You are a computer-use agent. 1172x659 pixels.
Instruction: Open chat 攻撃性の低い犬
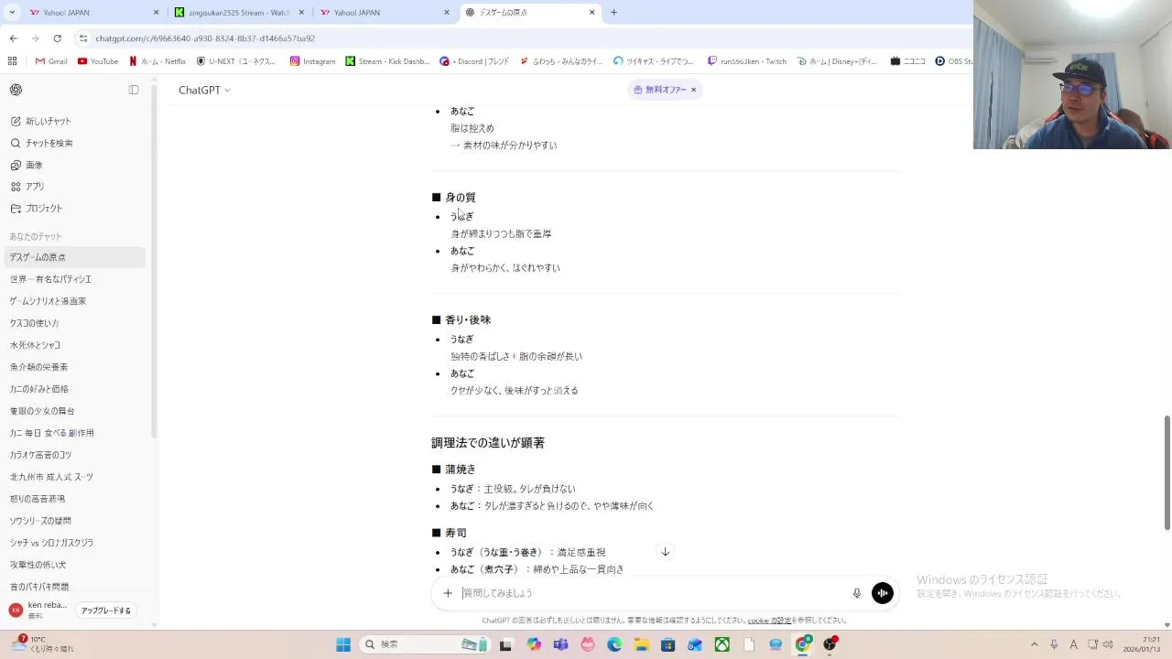[74, 565]
